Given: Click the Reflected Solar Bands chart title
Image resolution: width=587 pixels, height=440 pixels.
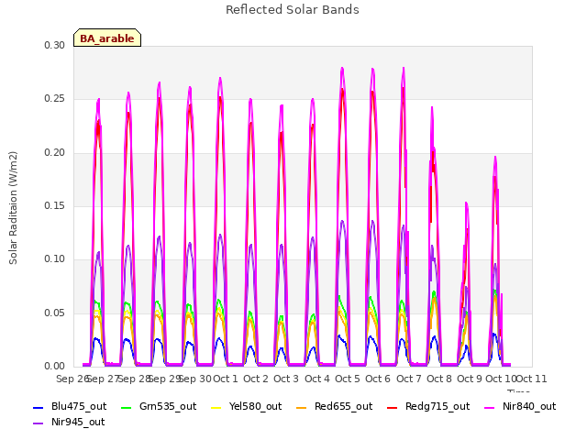Looking at the screenshot, I should (x=293, y=10).
